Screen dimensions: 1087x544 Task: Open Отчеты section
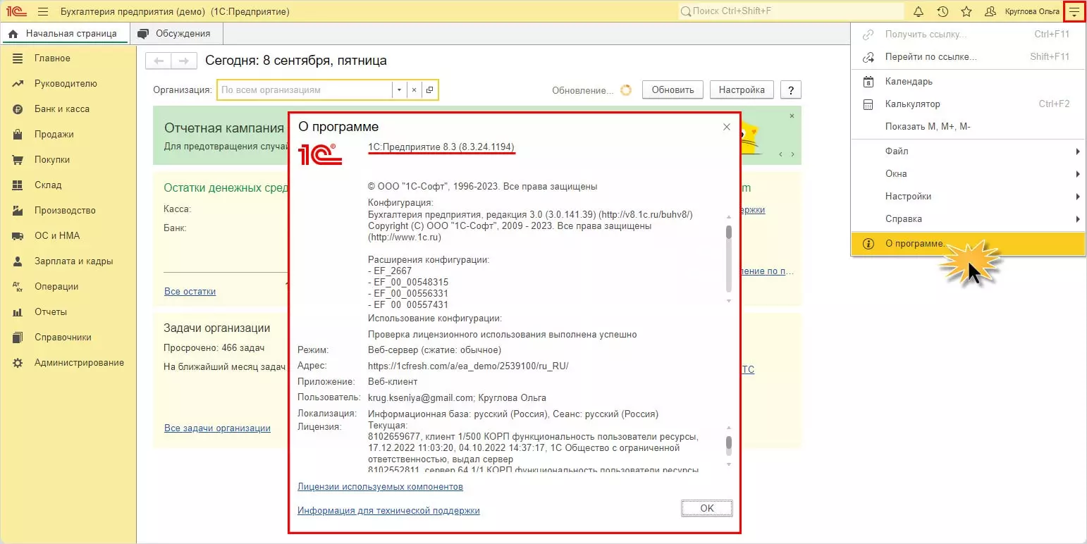click(x=68, y=312)
